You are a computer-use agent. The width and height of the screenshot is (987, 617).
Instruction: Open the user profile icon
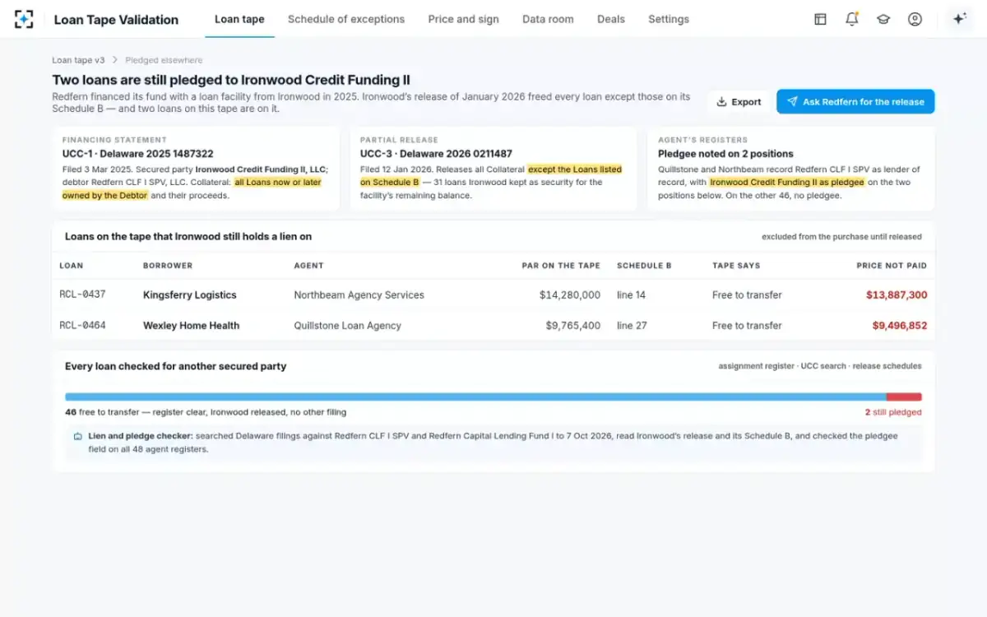[x=915, y=19]
